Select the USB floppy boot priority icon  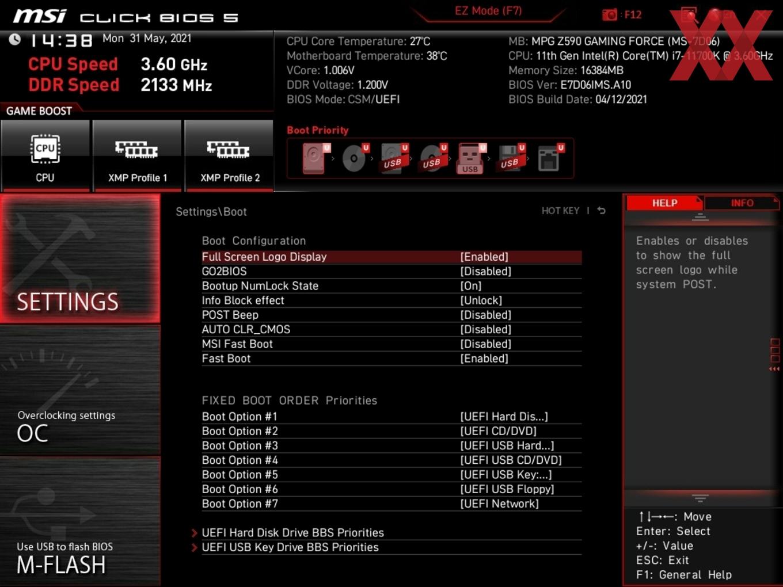[x=511, y=158]
